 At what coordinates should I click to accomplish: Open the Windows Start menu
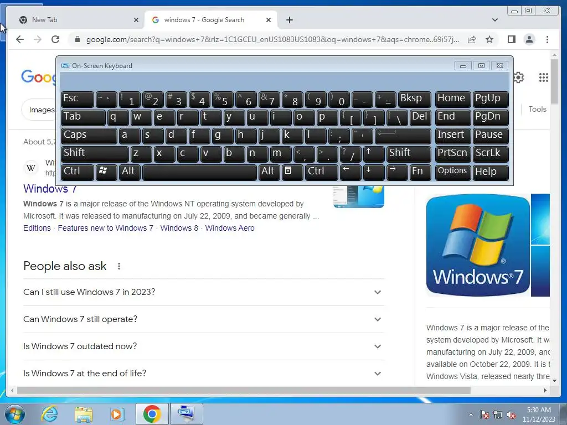[15, 414]
